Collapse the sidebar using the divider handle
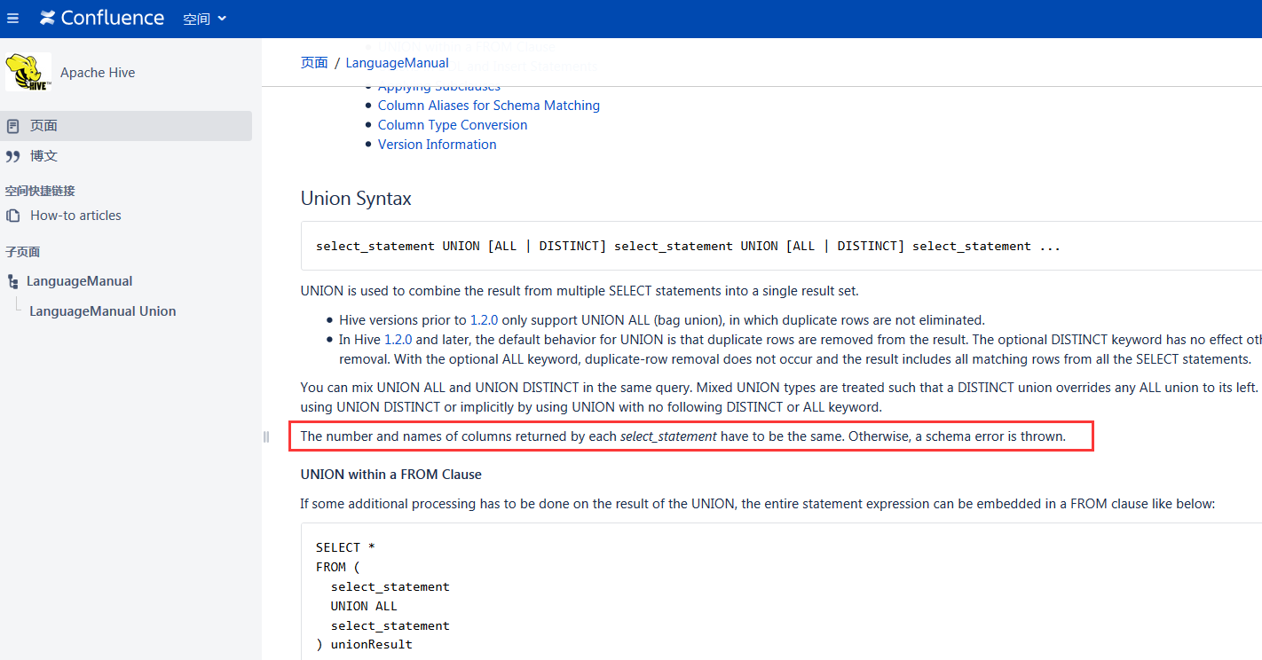This screenshot has width=1262, height=660. 264,436
